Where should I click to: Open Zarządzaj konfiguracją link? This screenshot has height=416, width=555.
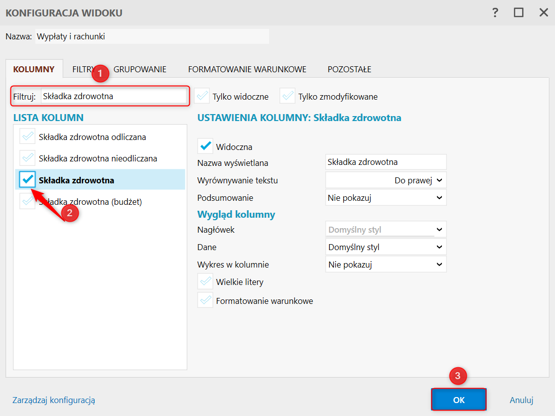point(54,400)
